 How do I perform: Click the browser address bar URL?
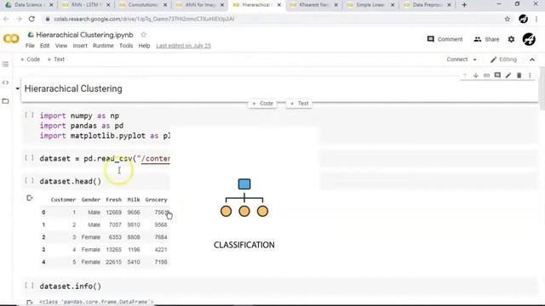[x=144, y=19]
